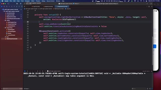Open the Source Control navigator icon
Viewport: 161px width, 90px height.
pos(4,6)
